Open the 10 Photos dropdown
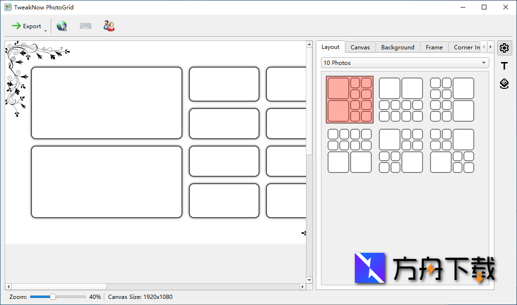This screenshot has width=517, height=305. pyautogui.click(x=405, y=63)
